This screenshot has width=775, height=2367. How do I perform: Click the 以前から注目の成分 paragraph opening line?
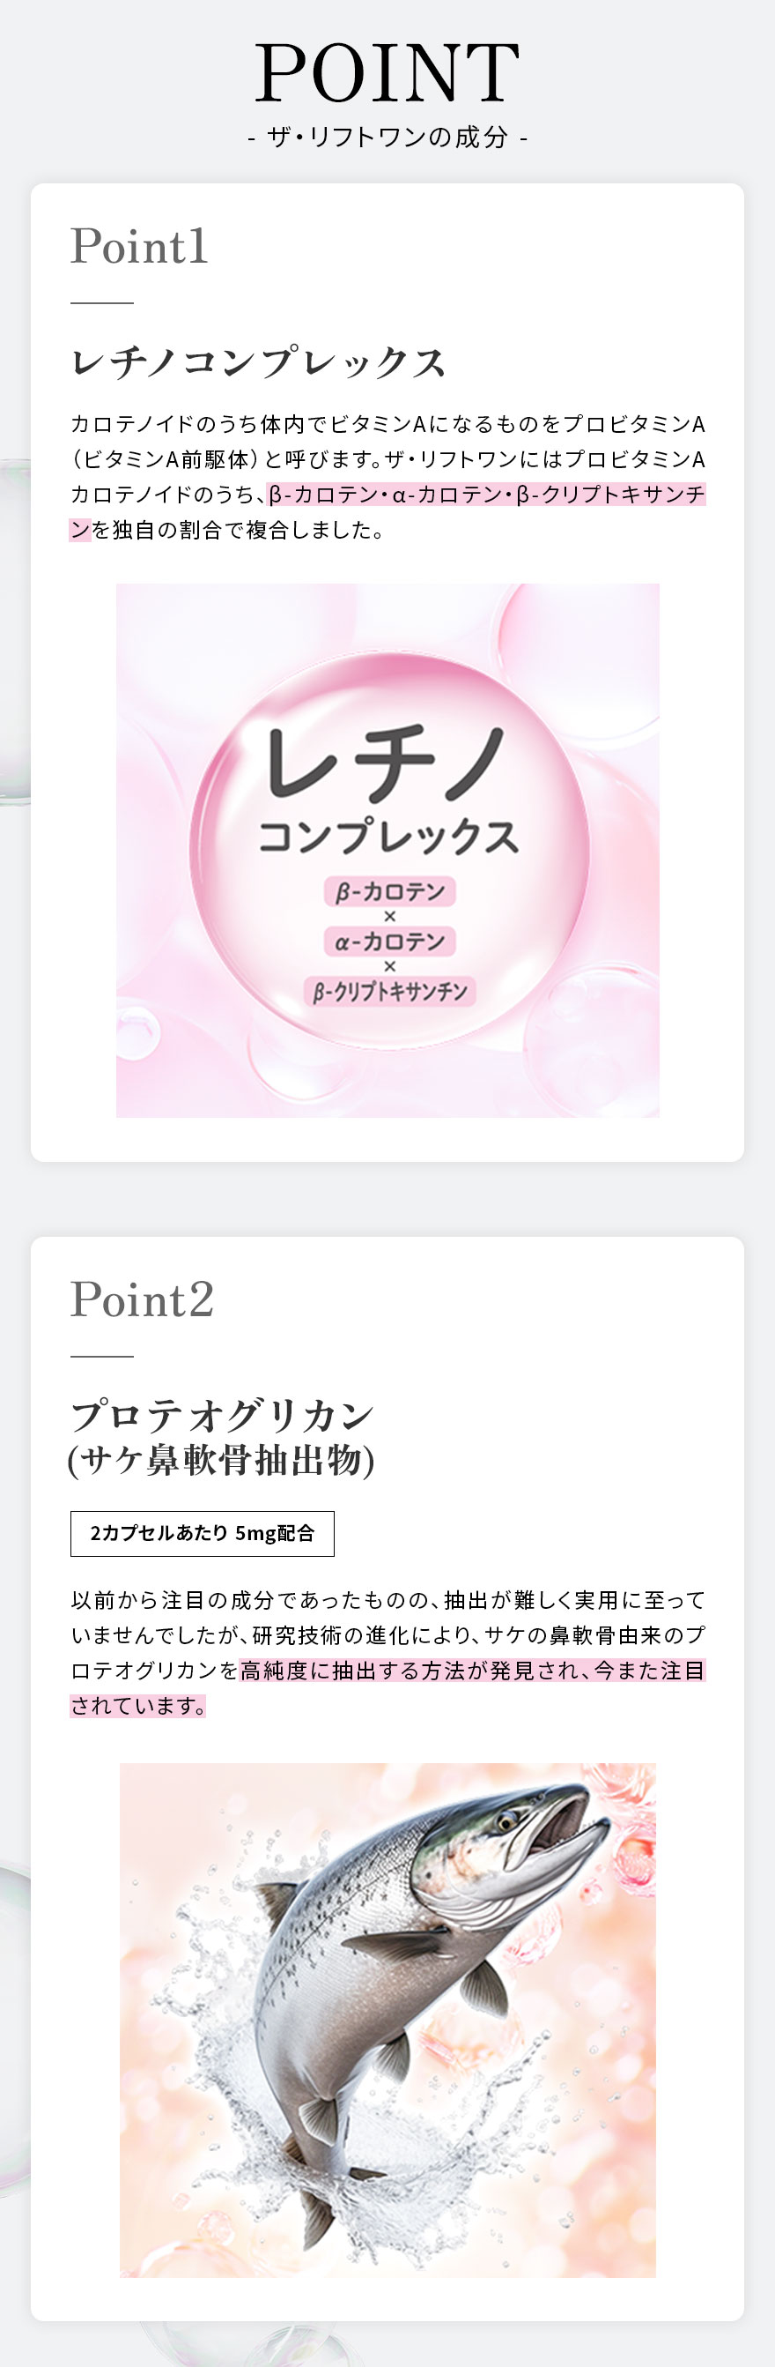point(387,1601)
